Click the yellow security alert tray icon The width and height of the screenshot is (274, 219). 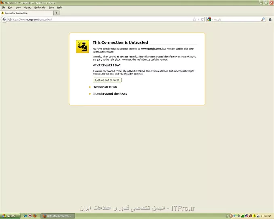tap(255, 216)
